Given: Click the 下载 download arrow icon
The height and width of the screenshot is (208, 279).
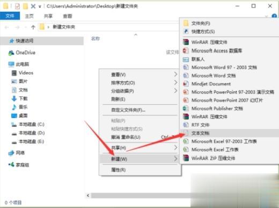Looking at the screenshot, I should 14,98.
